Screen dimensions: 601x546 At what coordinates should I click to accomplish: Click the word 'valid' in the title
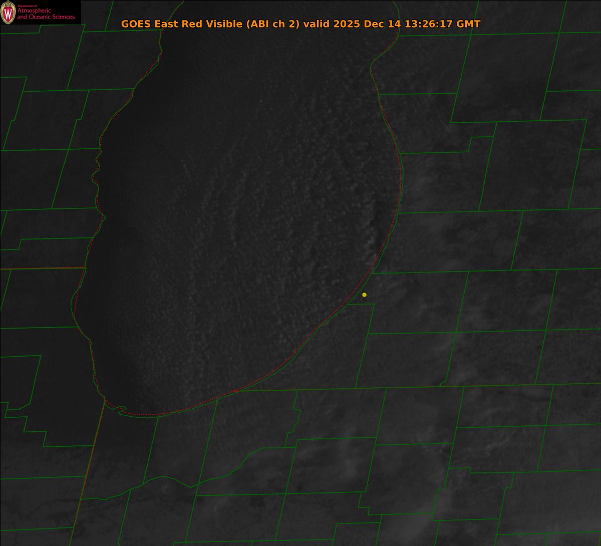(x=316, y=24)
